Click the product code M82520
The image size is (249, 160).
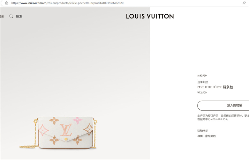point(202,76)
